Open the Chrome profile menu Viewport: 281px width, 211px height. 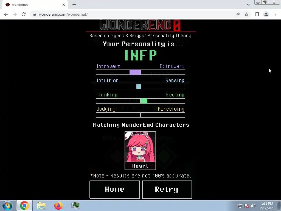(266, 14)
